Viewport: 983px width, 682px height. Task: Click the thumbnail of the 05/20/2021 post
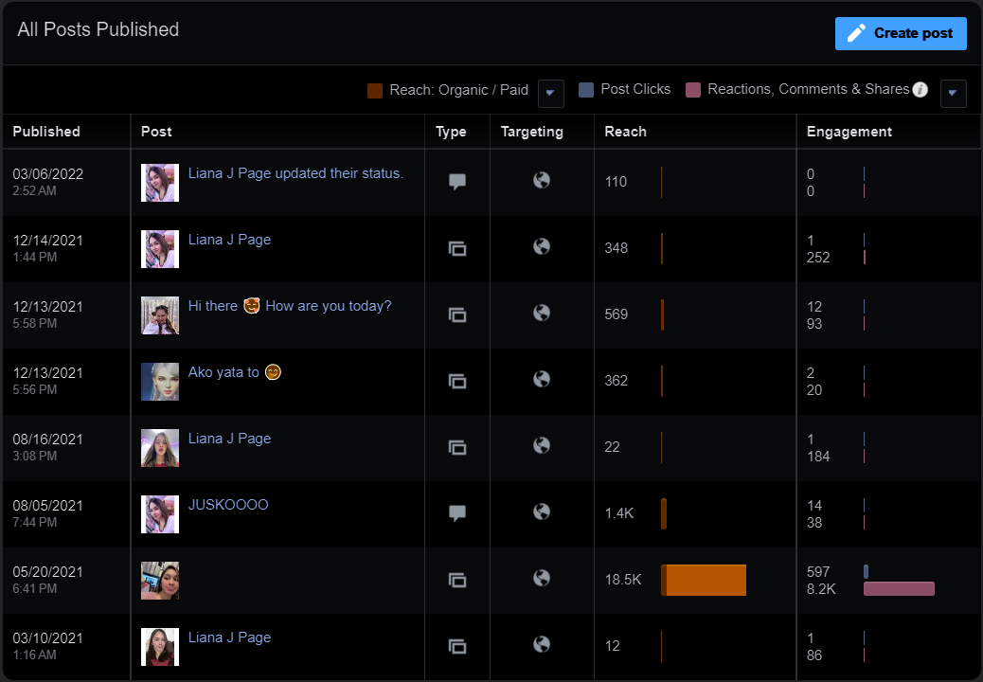pyautogui.click(x=160, y=581)
